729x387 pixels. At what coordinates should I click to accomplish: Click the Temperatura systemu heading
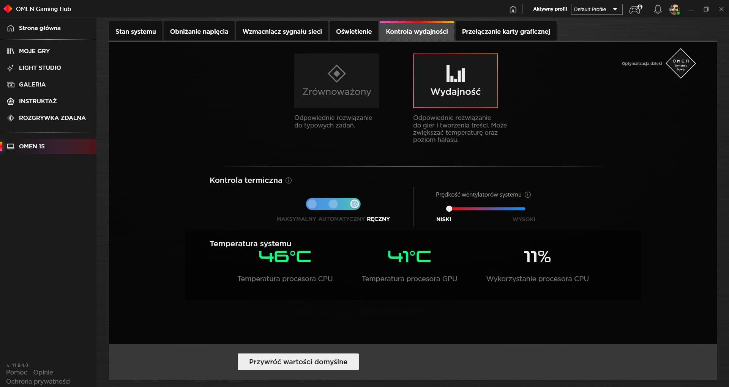(x=250, y=244)
